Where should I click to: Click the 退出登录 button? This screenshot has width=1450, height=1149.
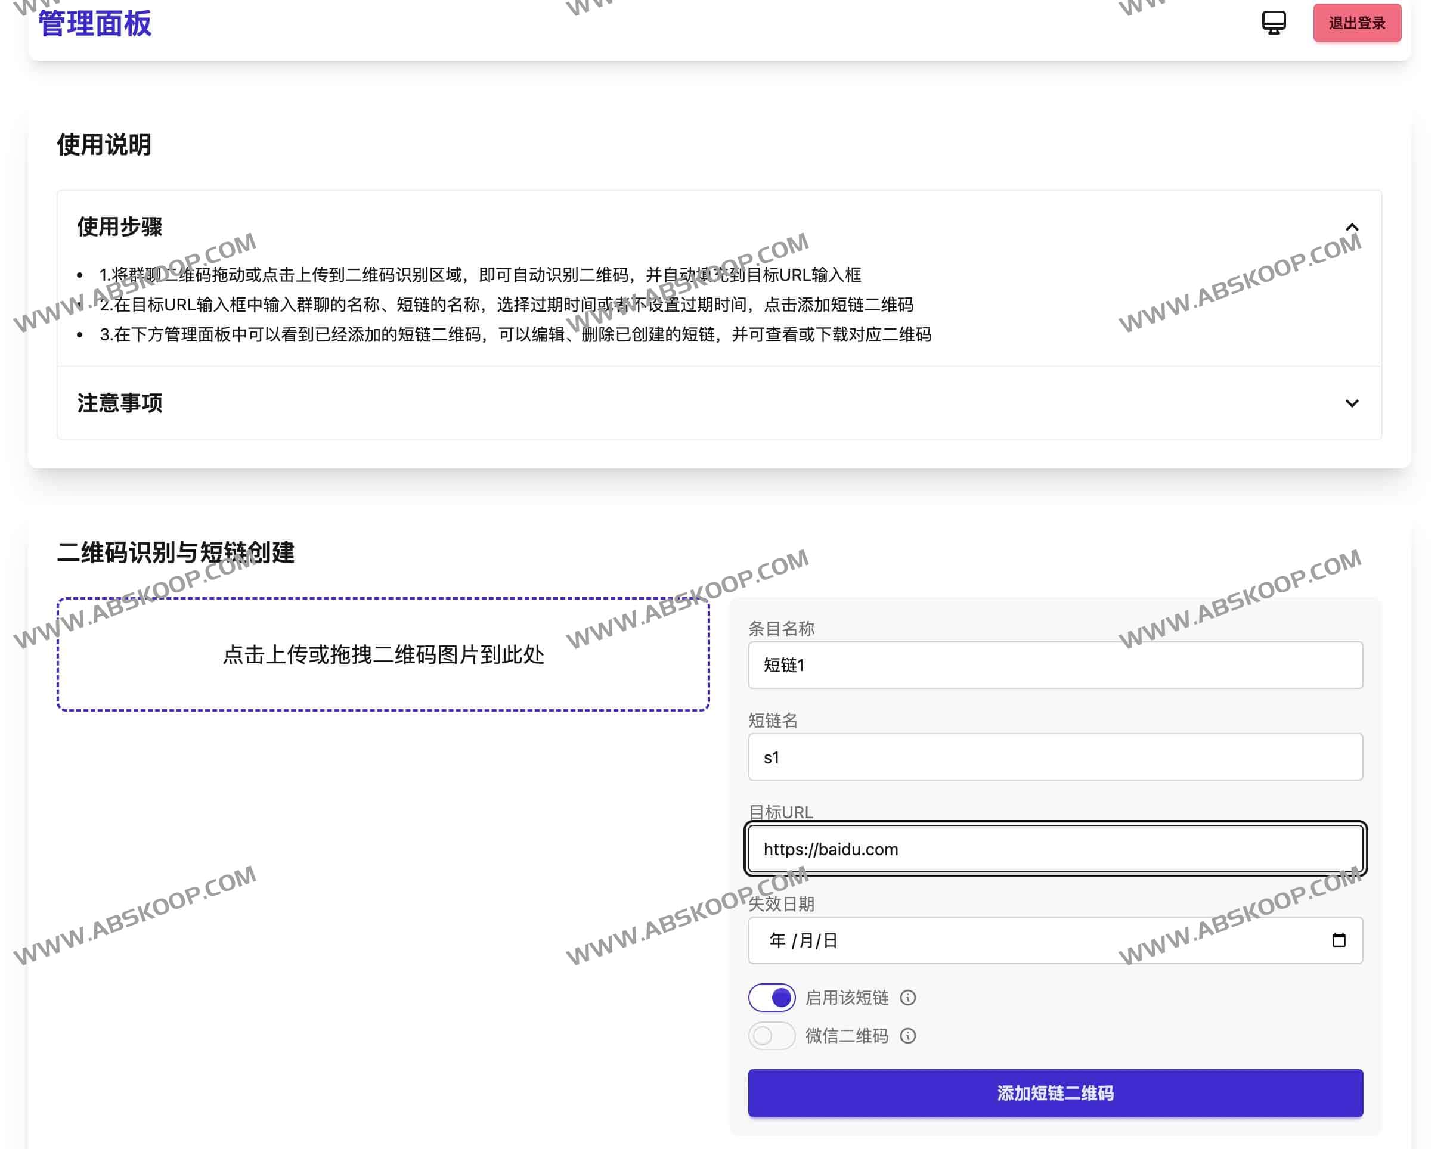point(1356,22)
